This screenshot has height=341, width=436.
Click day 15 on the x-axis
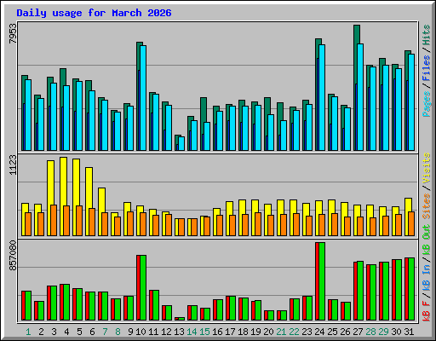coord(204,332)
